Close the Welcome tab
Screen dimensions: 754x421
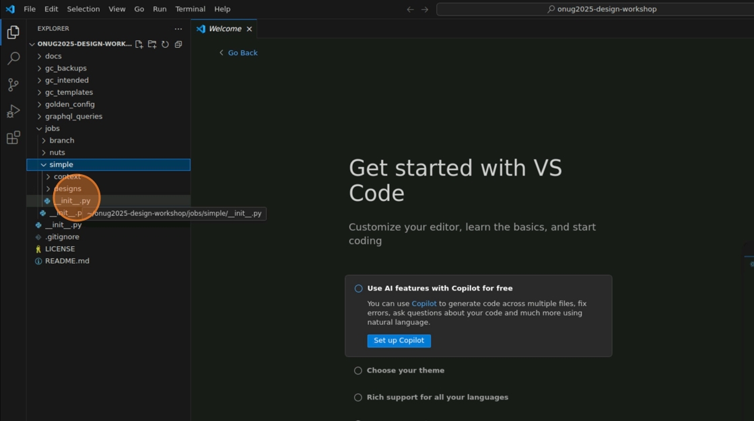coord(249,29)
